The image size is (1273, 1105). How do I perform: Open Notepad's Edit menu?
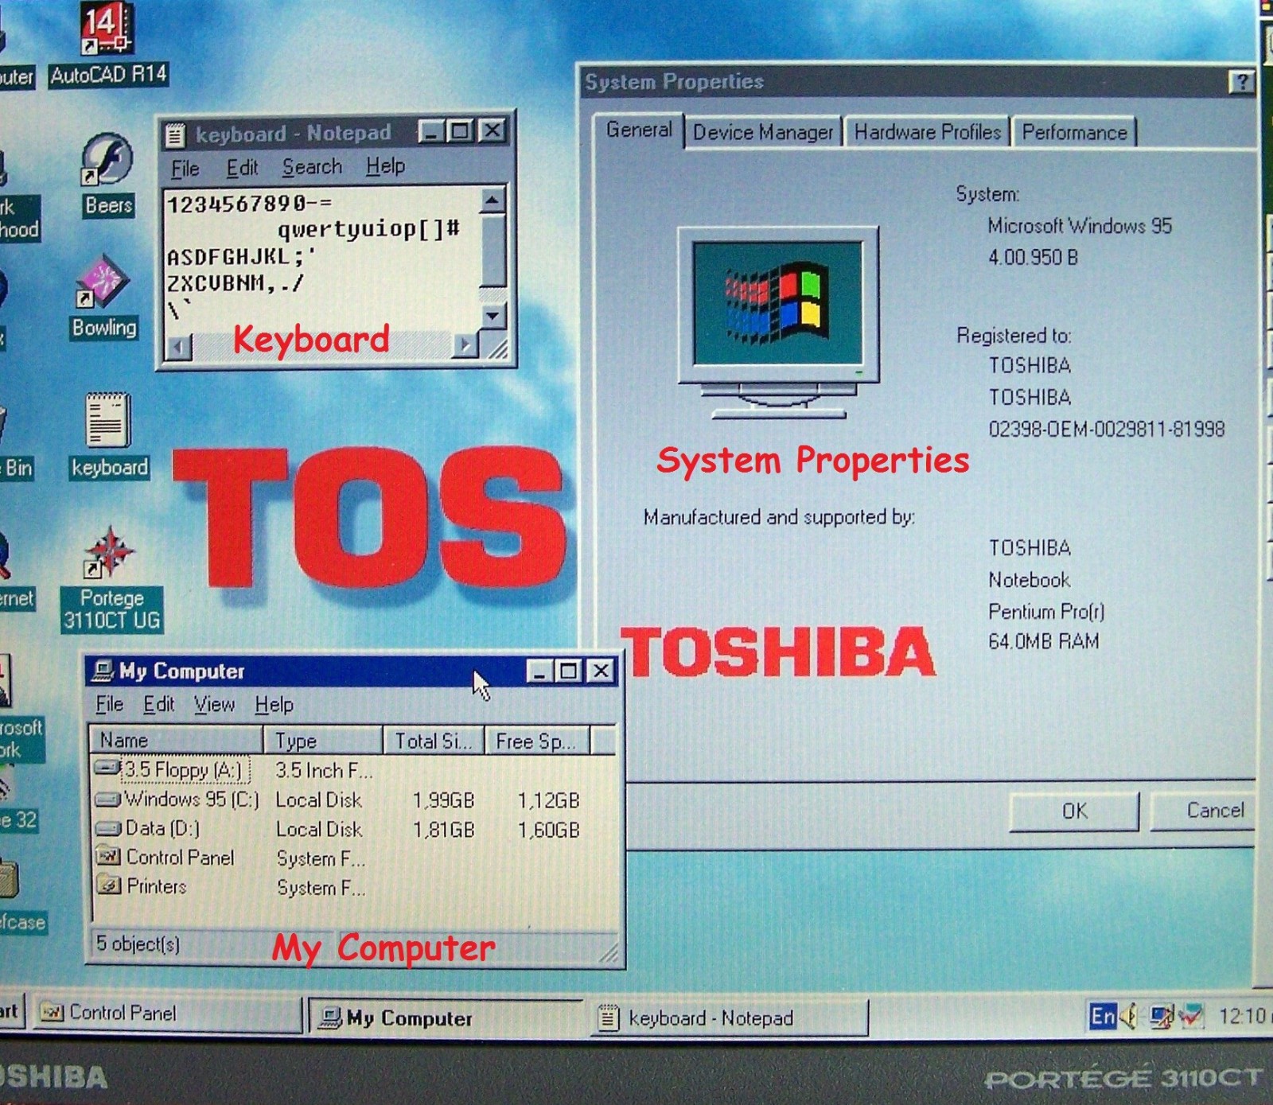click(x=242, y=168)
